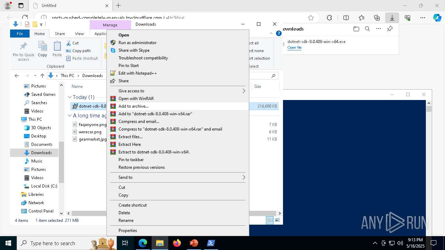Open the Manage contextual tab
This screenshot has height=250, width=445.
click(110, 25)
